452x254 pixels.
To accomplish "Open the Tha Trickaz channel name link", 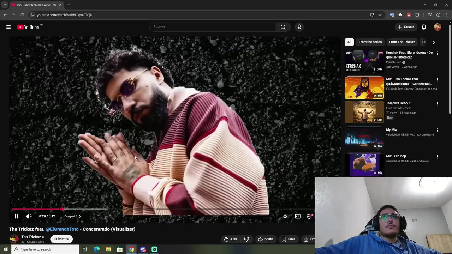I will point(31,237).
